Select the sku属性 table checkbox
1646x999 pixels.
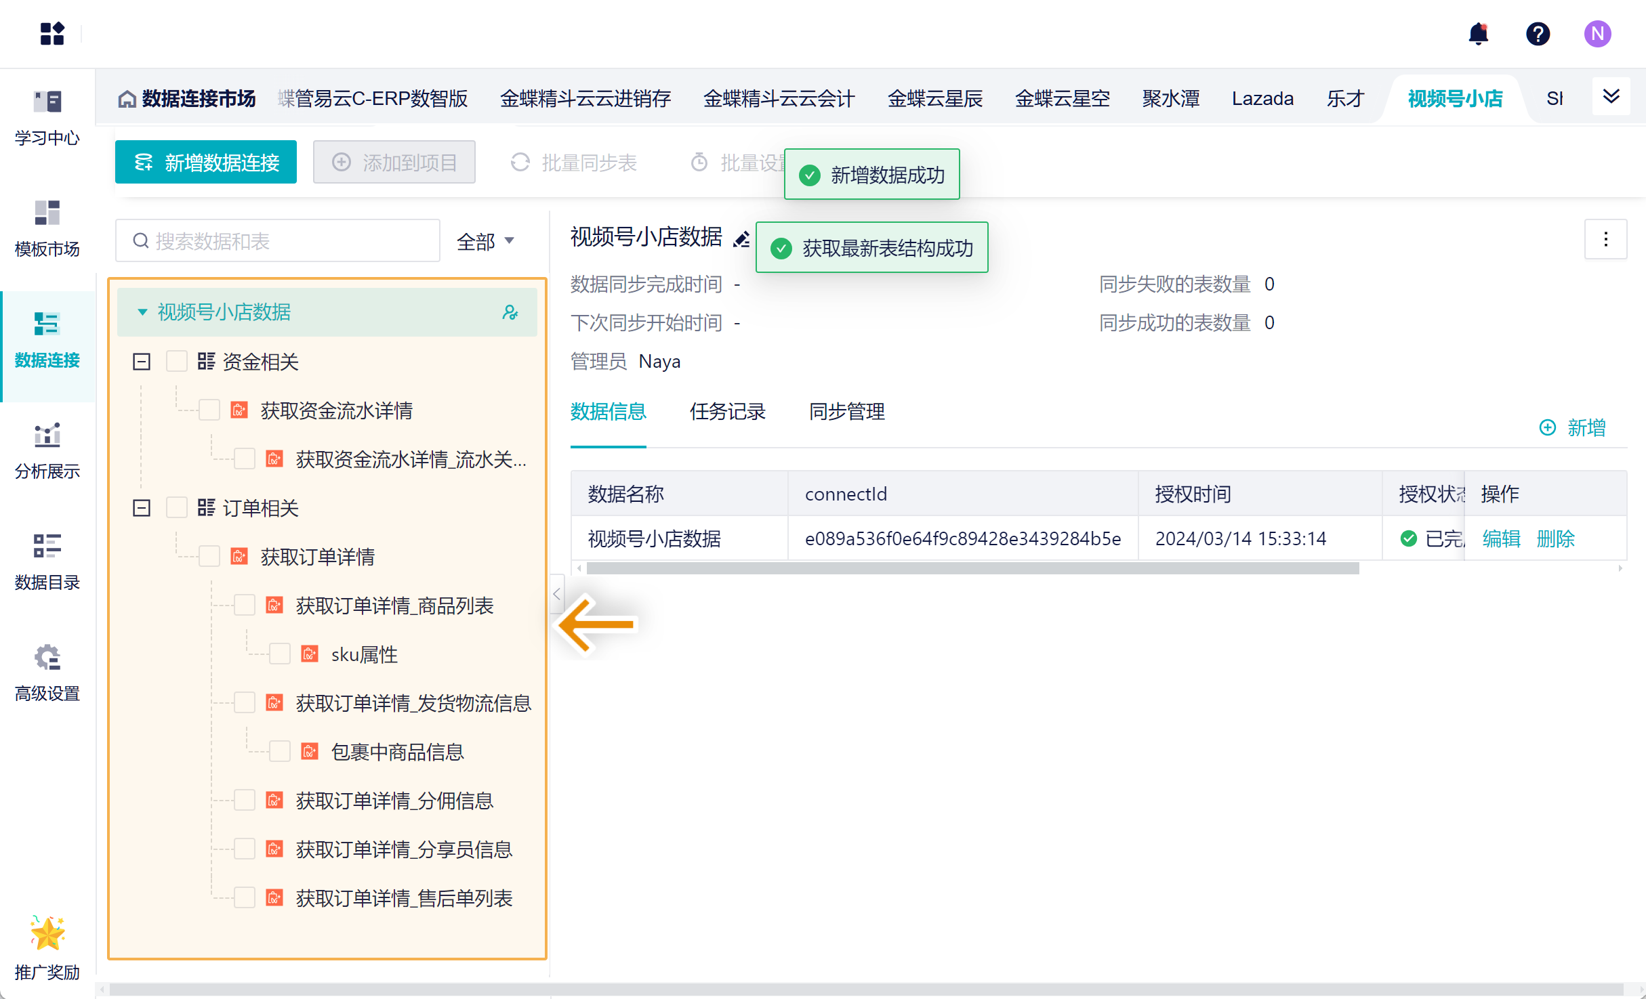pos(280,654)
